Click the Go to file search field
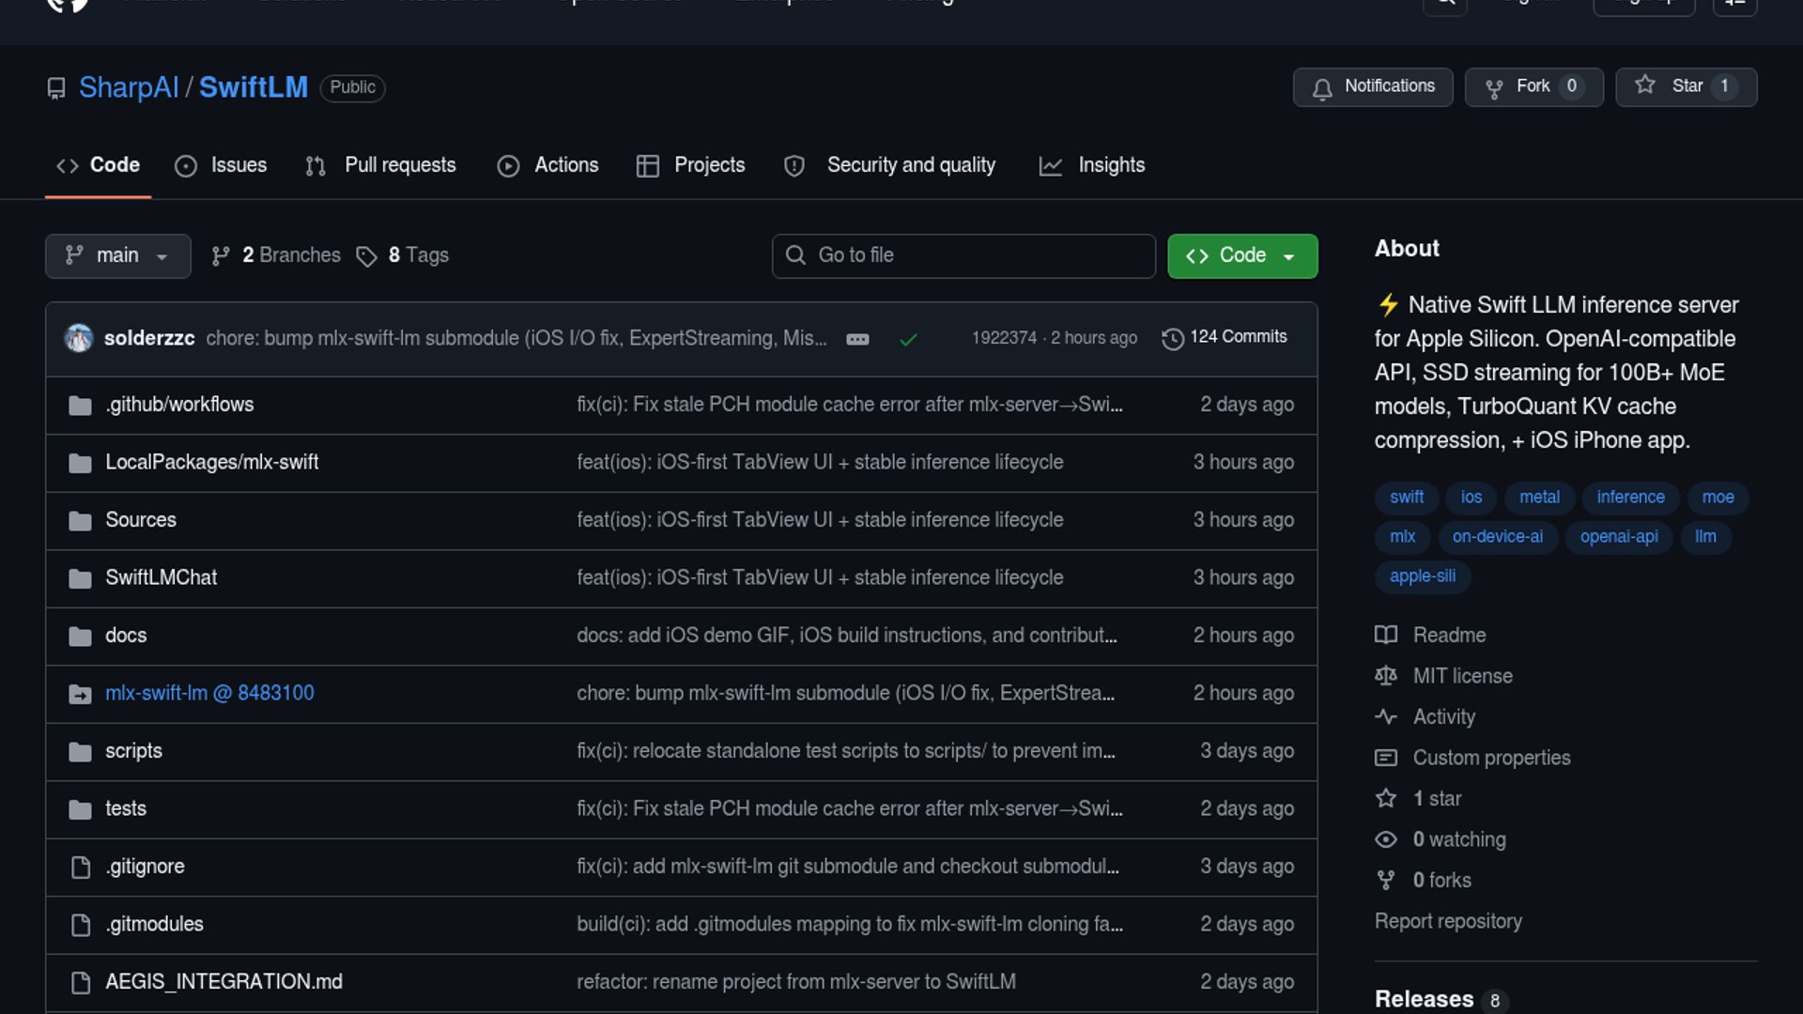 963,255
